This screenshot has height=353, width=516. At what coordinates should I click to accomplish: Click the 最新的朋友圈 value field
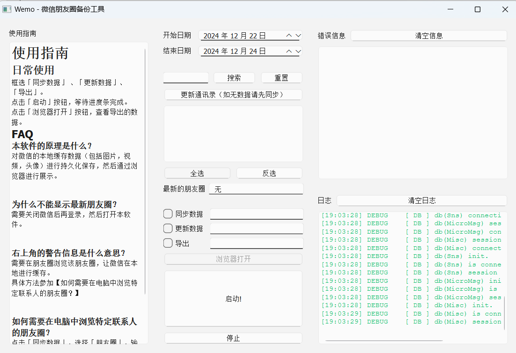[x=256, y=189]
